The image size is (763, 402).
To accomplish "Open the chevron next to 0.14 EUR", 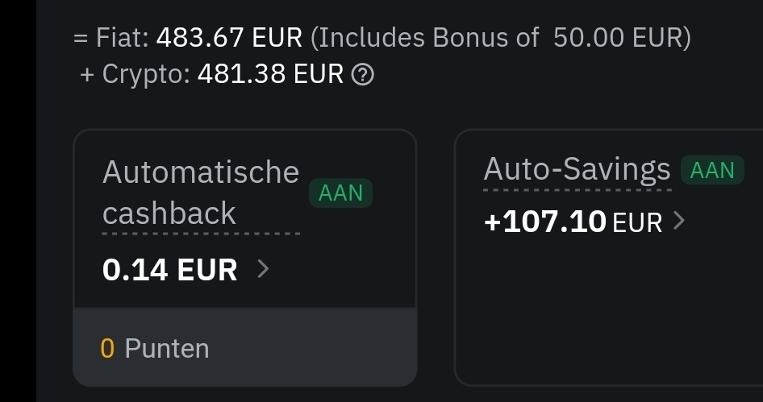I will [x=262, y=268].
